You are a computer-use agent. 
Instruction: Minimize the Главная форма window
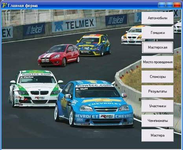click(x=162, y=5)
